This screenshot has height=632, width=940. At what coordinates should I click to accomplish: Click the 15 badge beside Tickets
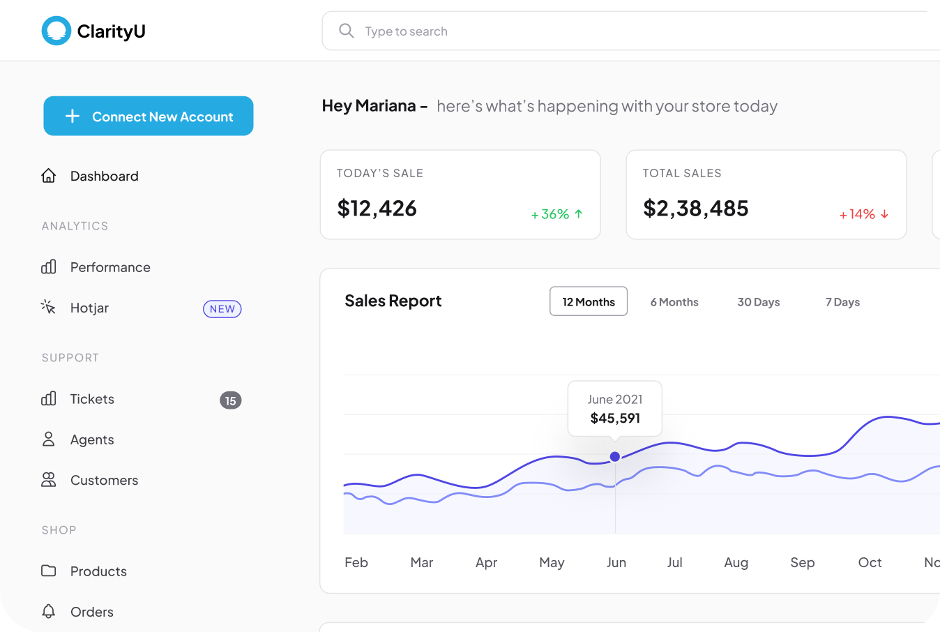tap(231, 400)
